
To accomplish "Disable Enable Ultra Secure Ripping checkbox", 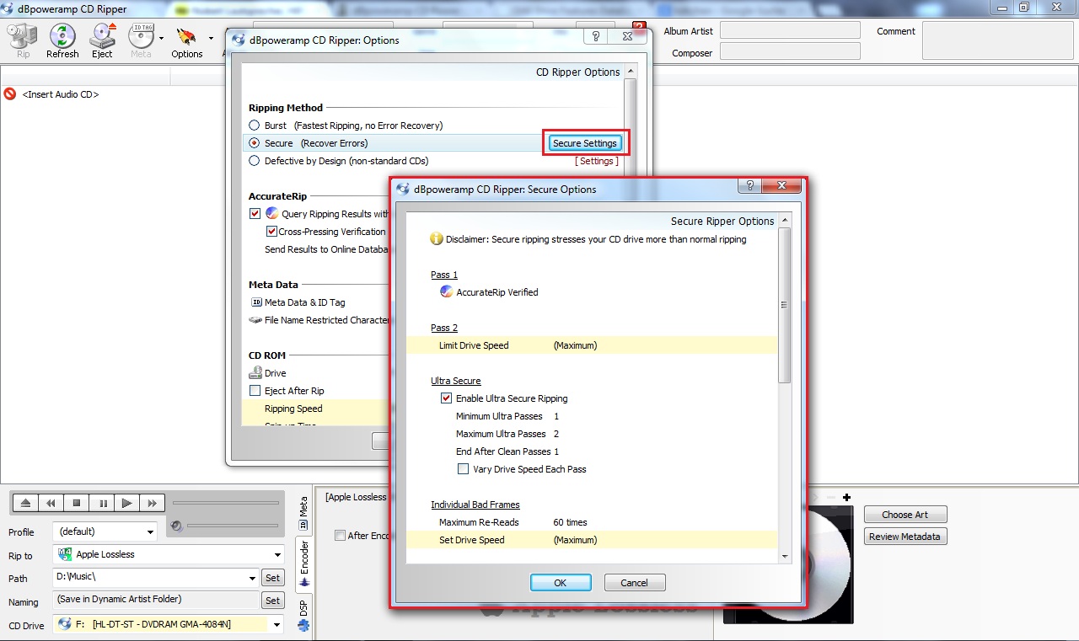I will pos(447,398).
